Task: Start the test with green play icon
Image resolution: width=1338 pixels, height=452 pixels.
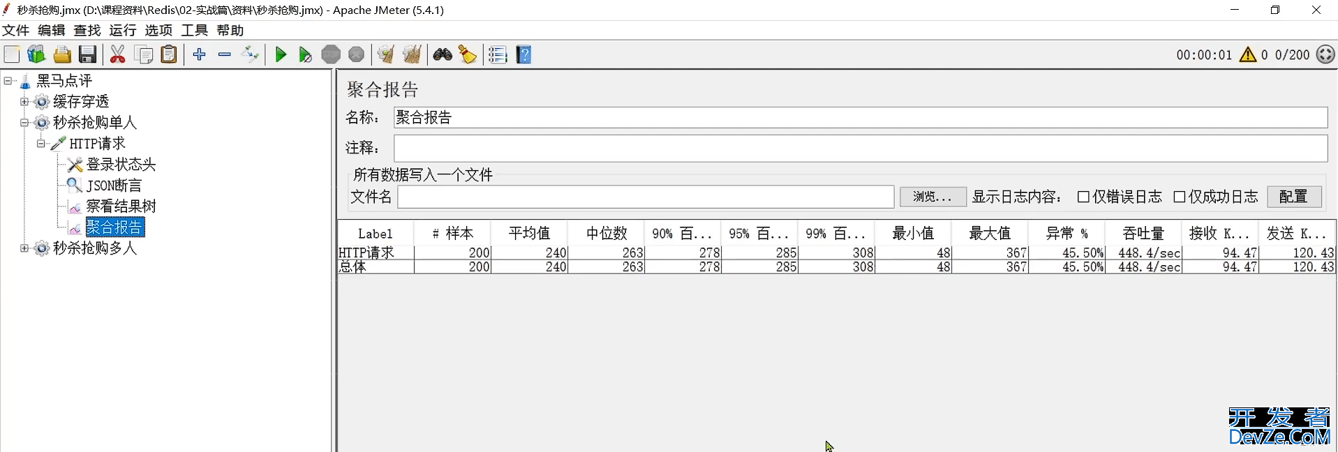Action: (281, 54)
